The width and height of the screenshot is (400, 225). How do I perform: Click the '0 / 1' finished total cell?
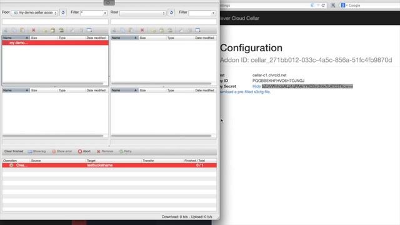pos(200,165)
